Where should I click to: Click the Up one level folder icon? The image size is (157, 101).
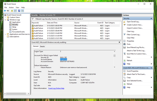12,11
